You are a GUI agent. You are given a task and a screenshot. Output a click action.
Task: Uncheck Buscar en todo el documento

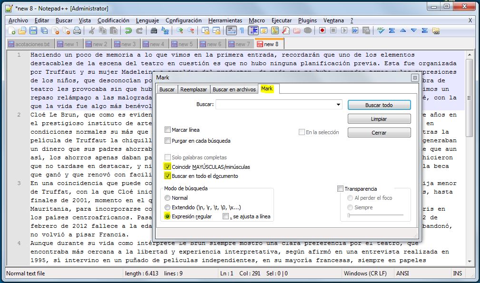click(167, 176)
